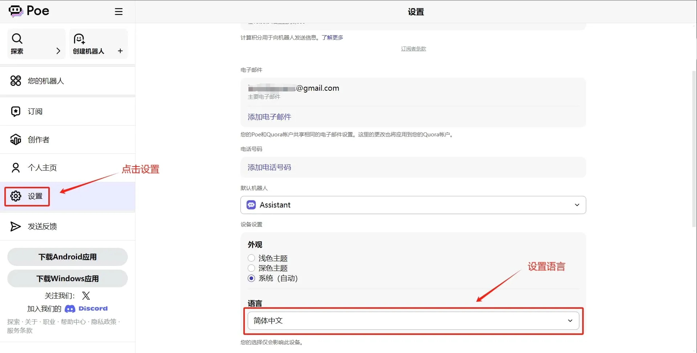The width and height of the screenshot is (697, 353).
Task: Click the creator chart icon
Action: coord(16,139)
